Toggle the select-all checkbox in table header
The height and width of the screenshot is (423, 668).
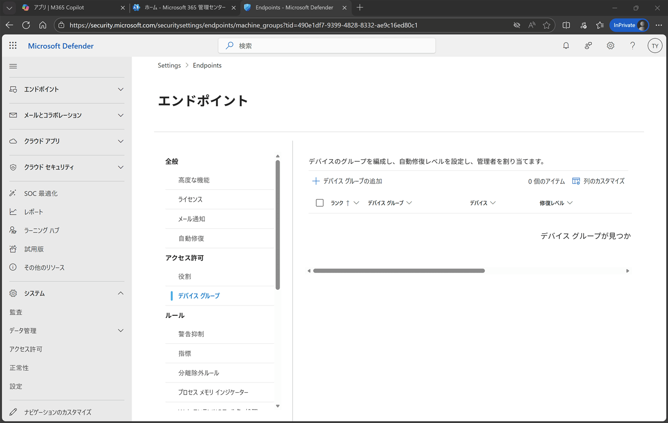[x=320, y=203]
